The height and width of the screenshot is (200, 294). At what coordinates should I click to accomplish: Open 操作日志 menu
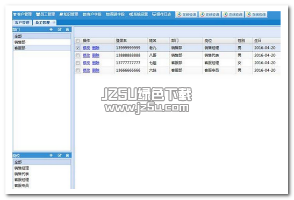(x=162, y=15)
